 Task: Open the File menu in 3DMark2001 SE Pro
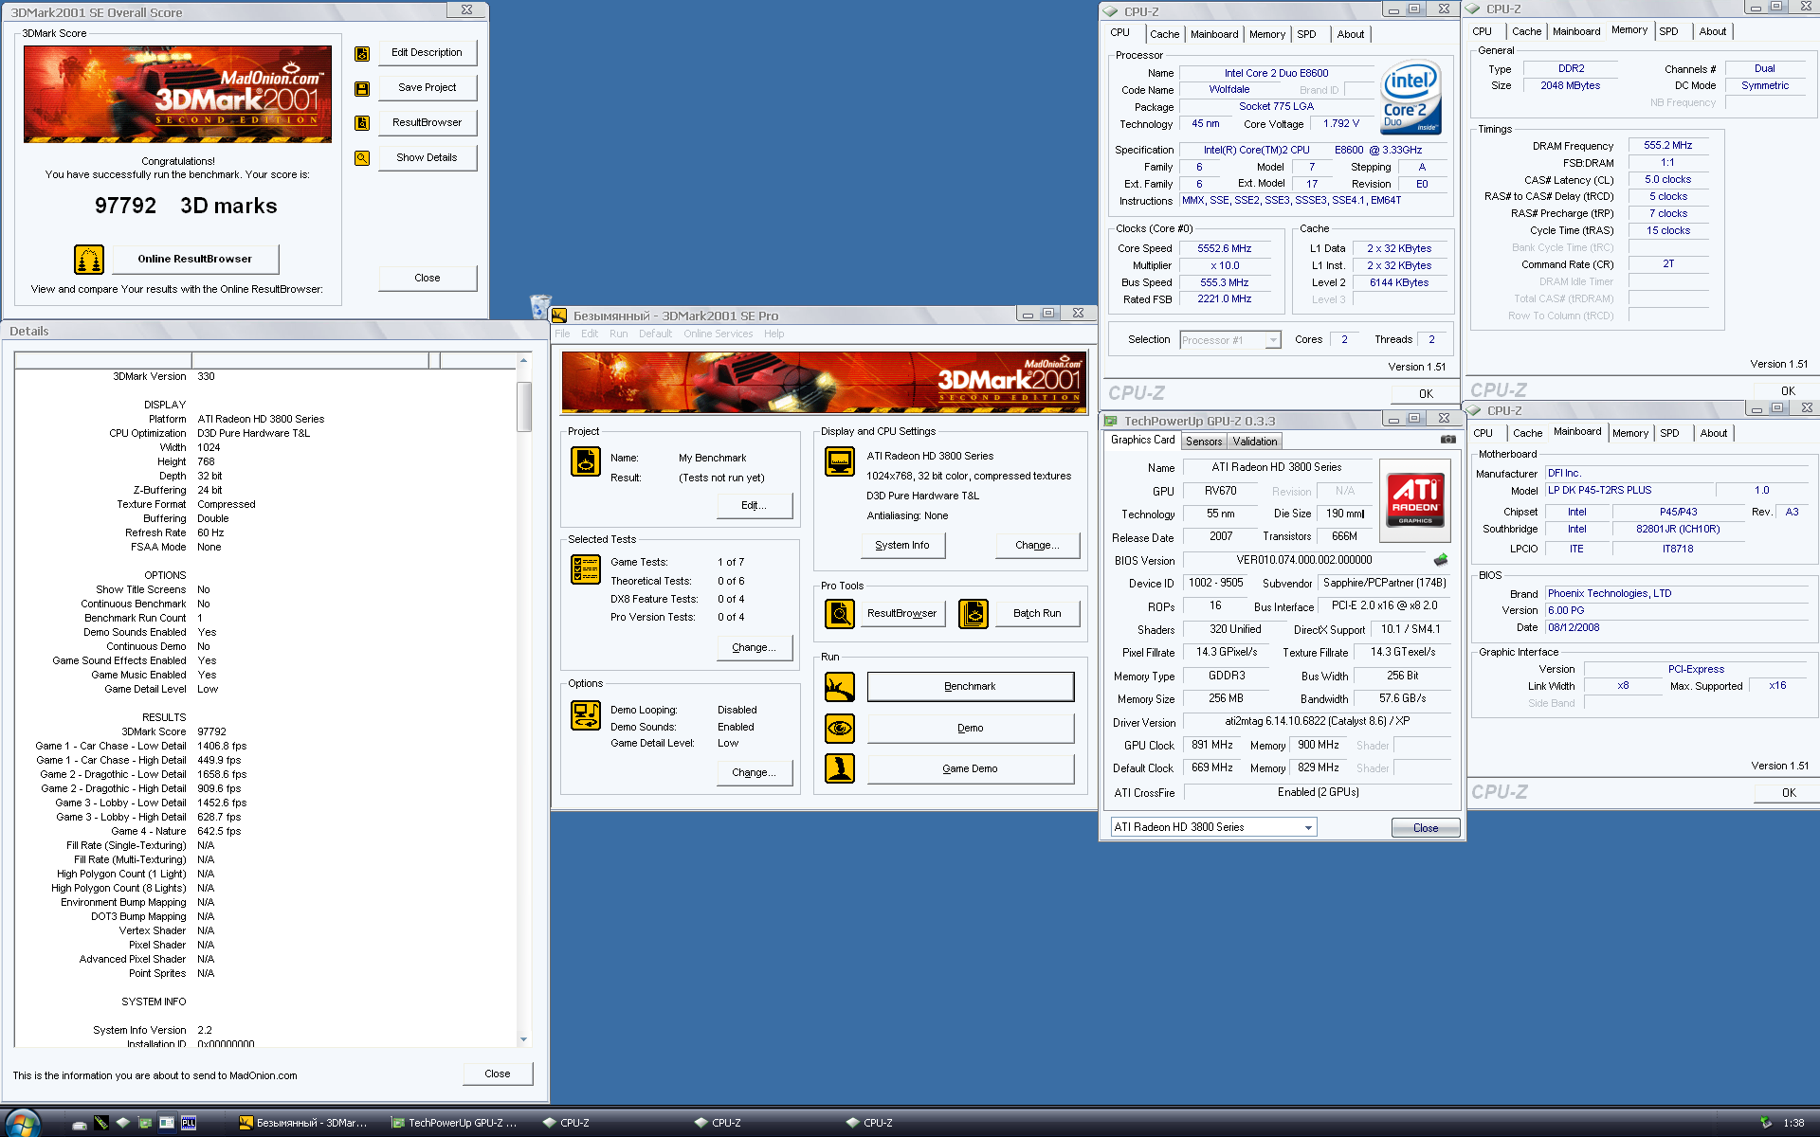pos(562,334)
